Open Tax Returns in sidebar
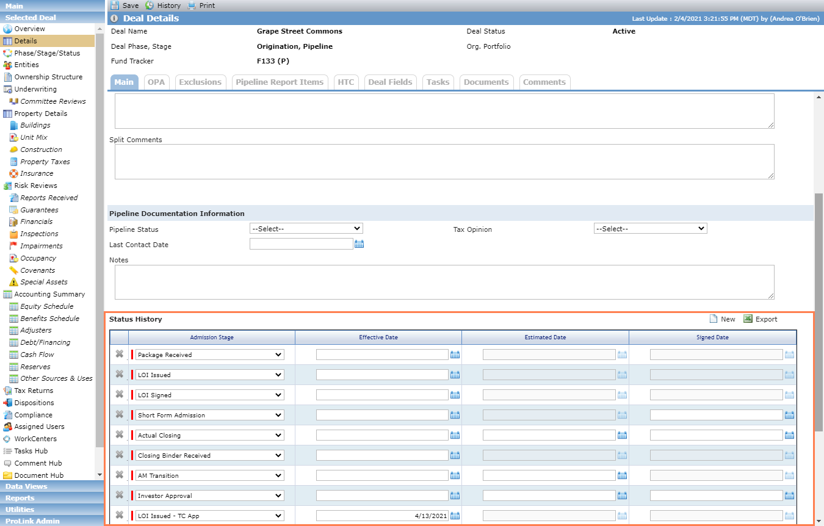This screenshot has height=526, width=824. 34,391
